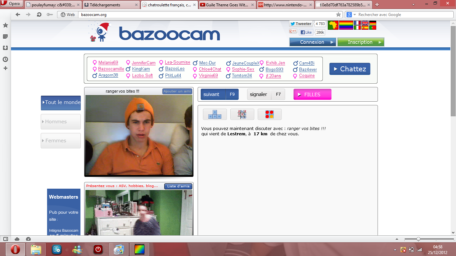The height and width of the screenshot is (256, 456).
Task: Switch to the poulayfumay tab
Action: 53,5
